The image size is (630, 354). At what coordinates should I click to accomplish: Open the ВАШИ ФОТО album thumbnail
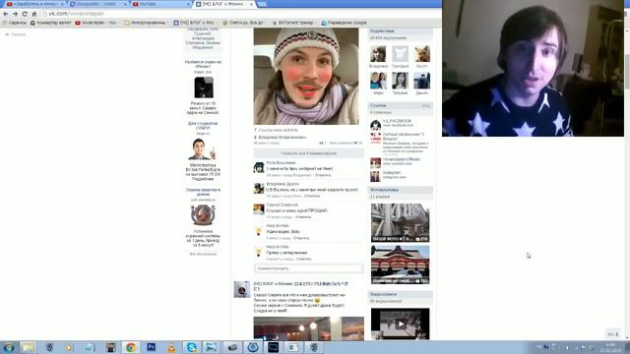[x=401, y=223]
